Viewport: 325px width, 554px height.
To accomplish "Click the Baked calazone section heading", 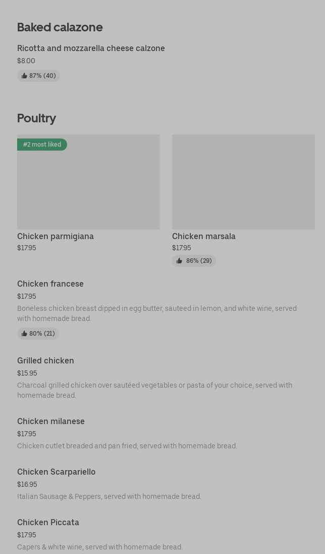I will pos(60,27).
